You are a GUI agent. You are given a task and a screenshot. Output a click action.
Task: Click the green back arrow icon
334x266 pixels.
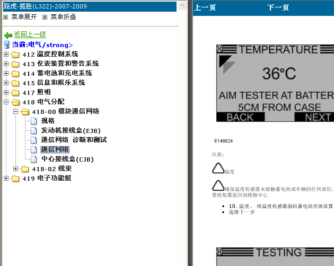click(8, 35)
